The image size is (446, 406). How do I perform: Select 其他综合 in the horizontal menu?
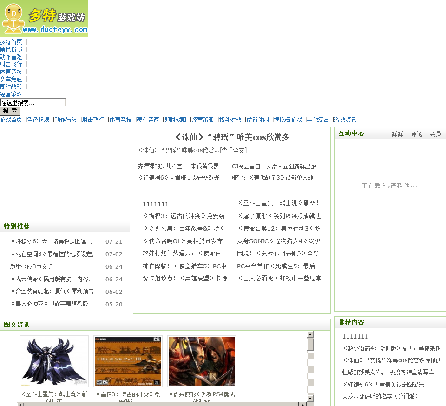318,120
